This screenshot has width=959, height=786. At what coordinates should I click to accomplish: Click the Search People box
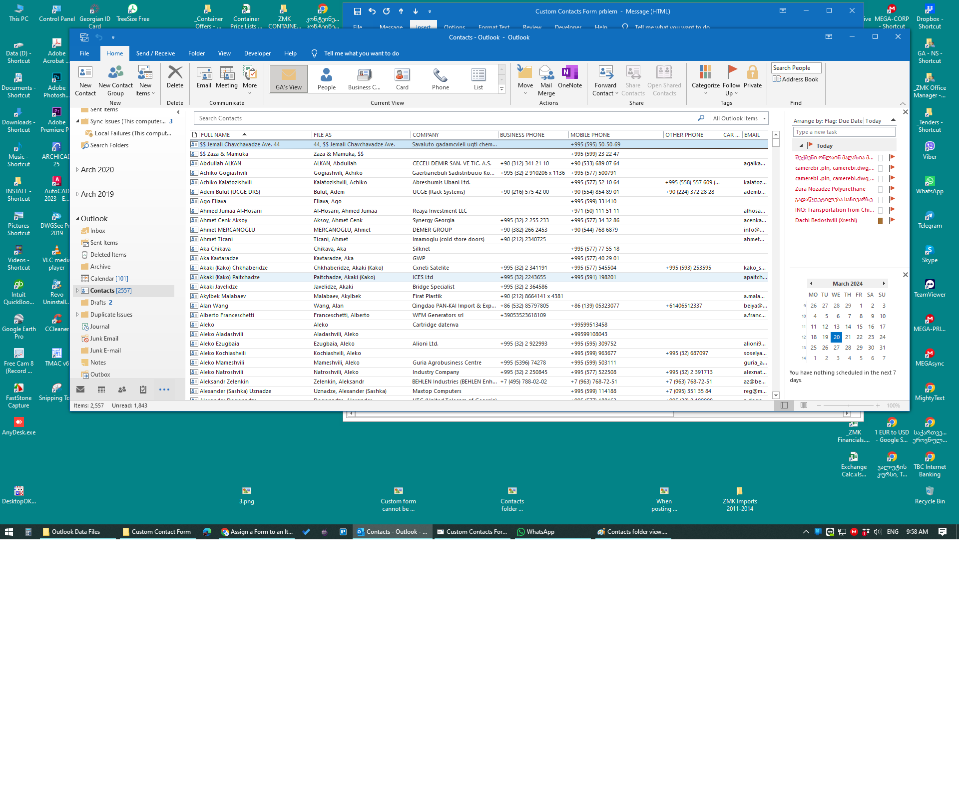tap(796, 68)
